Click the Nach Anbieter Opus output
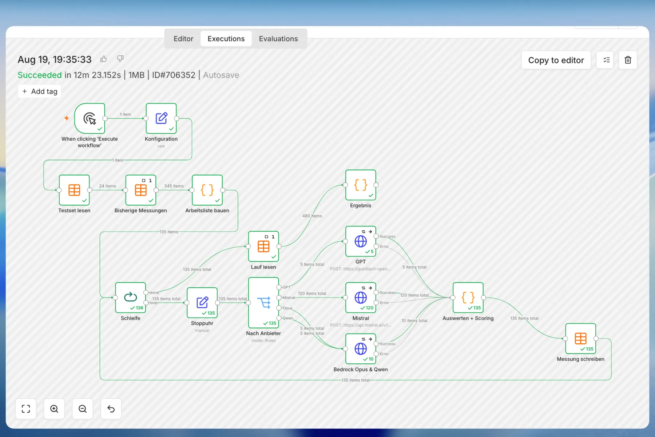Screen dimensions: 655x437 279,308
